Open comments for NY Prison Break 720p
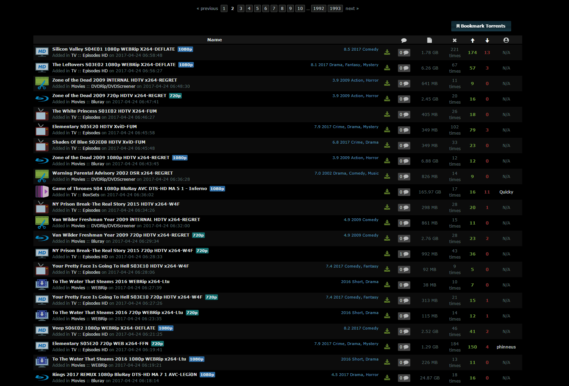 pos(404,254)
